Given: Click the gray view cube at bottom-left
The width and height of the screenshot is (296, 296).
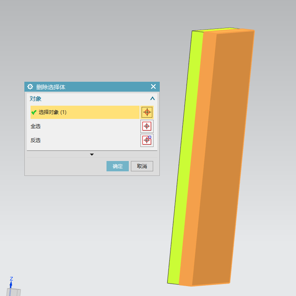Looking at the screenshot, I should tap(14, 292).
